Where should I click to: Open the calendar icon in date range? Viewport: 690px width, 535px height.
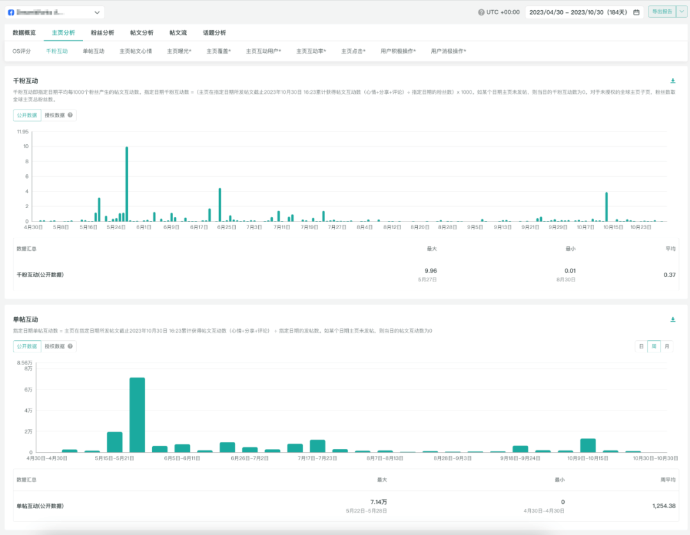[636, 12]
